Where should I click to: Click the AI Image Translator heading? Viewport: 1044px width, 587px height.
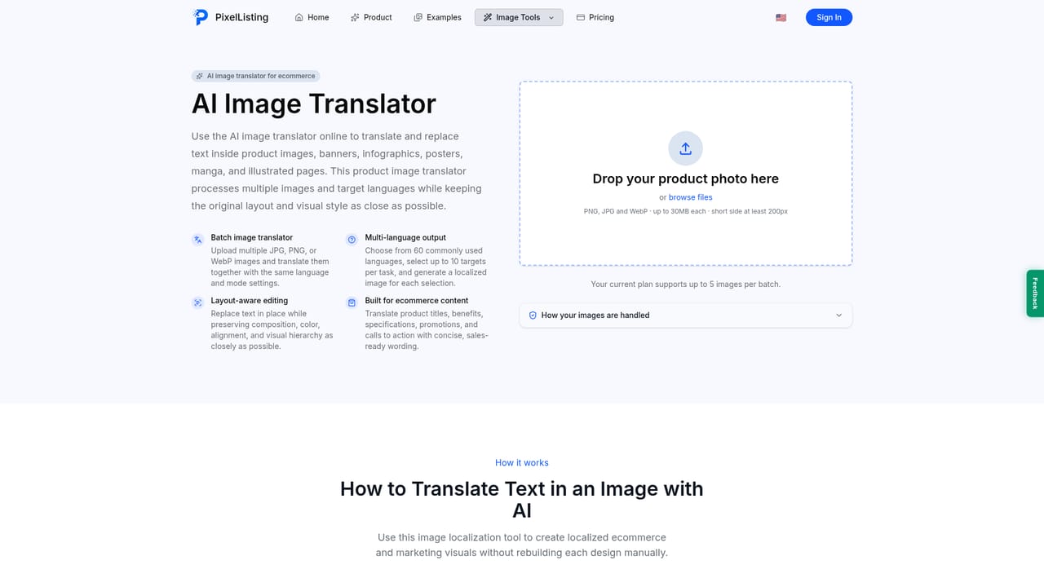[314, 104]
